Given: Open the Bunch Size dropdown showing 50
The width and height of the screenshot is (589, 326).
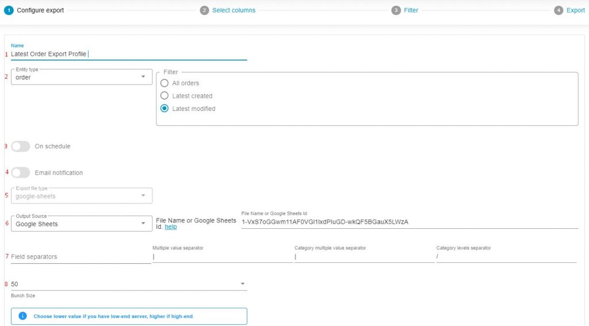Looking at the screenshot, I should coord(129,284).
